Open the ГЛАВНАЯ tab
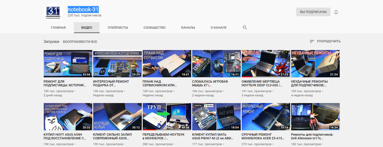The image size is (383, 147). (x=58, y=28)
